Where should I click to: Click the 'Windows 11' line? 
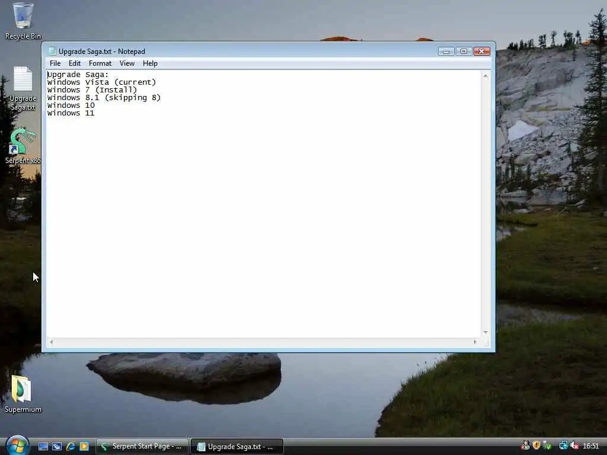[x=71, y=113]
